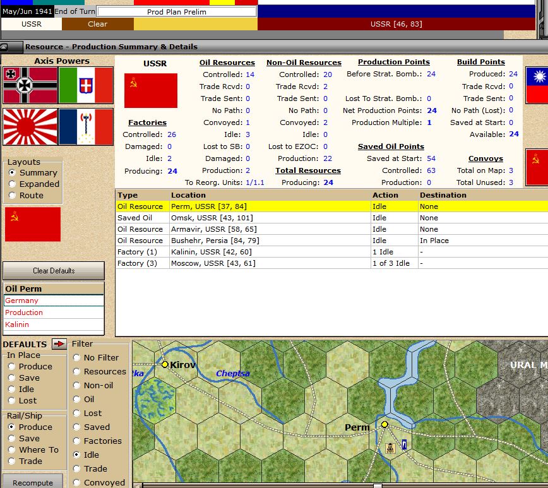
Task: Click the brown Clear weather bar
Action: [x=98, y=24]
